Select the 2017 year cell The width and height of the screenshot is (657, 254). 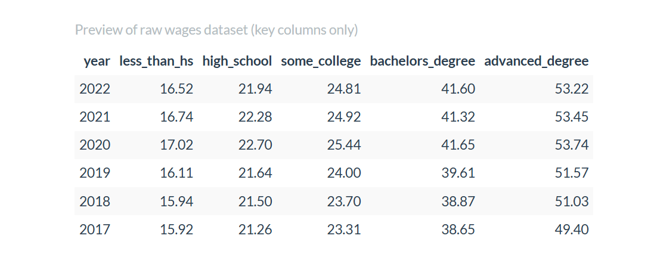click(95, 229)
